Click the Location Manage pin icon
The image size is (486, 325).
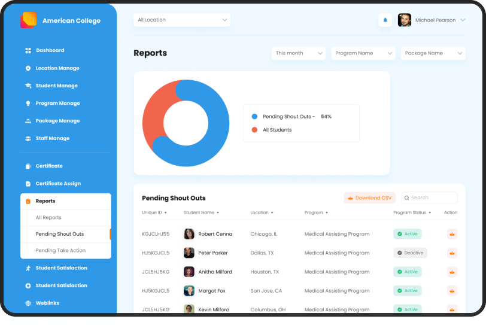click(28, 68)
